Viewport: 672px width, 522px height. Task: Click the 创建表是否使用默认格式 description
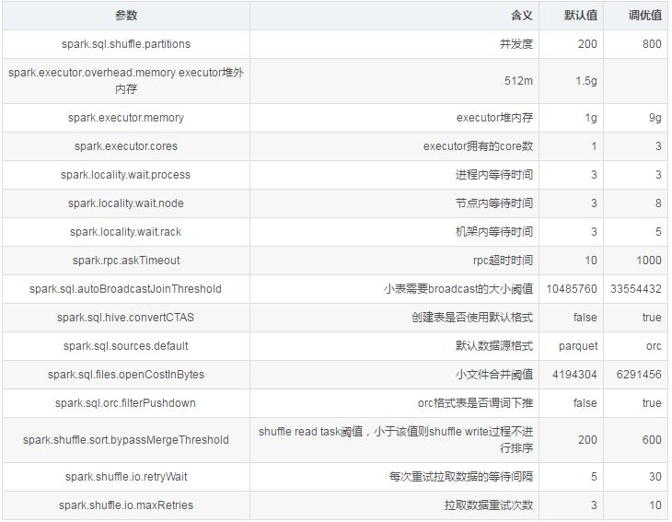click(x=472, y=318)
